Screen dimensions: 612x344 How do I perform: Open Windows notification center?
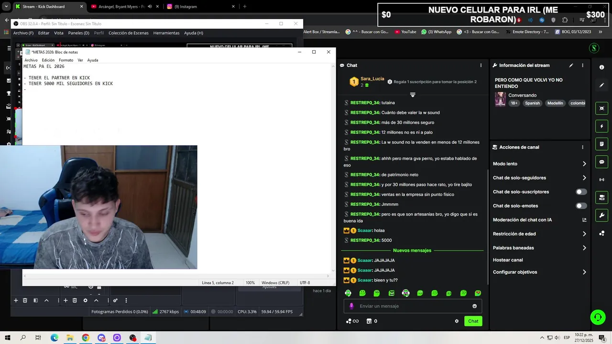coord(602,338)
